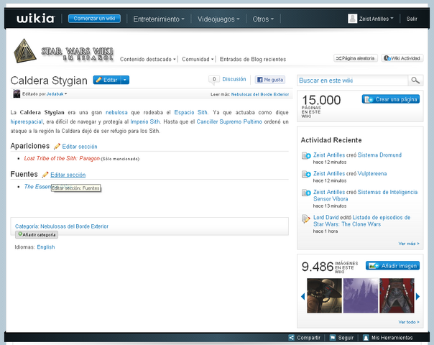This screenshot has height=345, width=434.
Task: Open the purple landscape thumbnail
Action: pos(361,295)
